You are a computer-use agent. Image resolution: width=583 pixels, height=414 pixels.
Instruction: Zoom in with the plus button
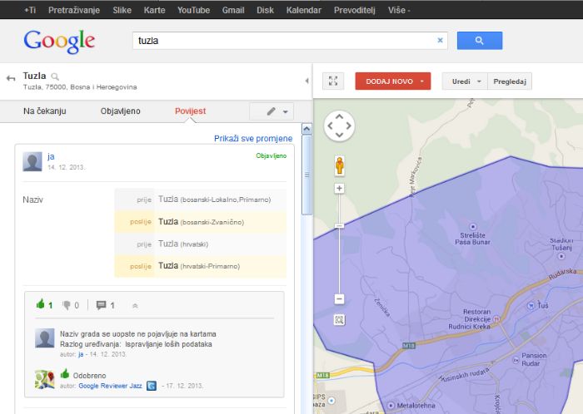tap(339, 189)
